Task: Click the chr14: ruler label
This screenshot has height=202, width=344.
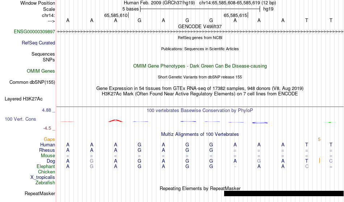Action: point(49,15)
